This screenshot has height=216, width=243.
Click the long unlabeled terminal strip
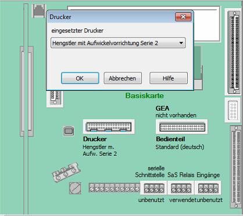pos(115,188)
